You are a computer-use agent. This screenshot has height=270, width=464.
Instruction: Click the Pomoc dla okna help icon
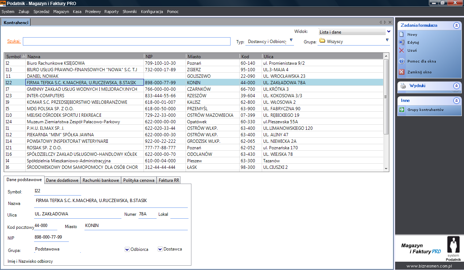[x=401, y=61]
